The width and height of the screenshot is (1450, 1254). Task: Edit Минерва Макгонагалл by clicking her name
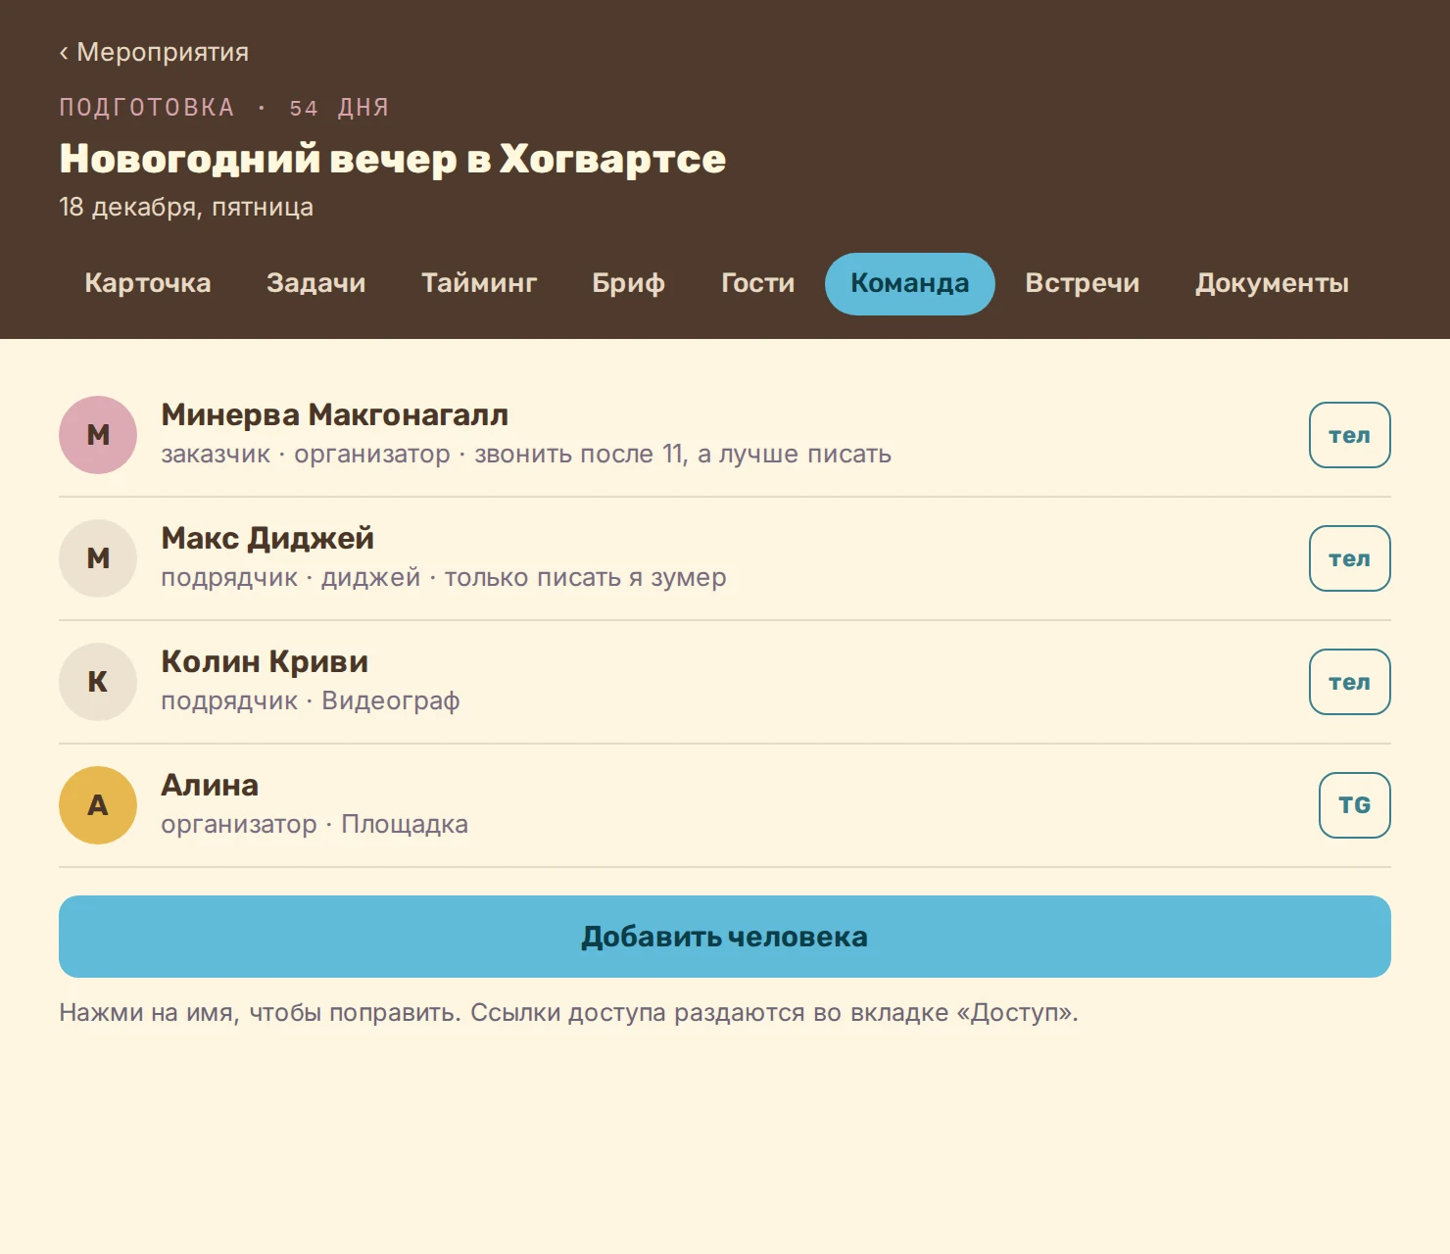click(x=335, y=414)
